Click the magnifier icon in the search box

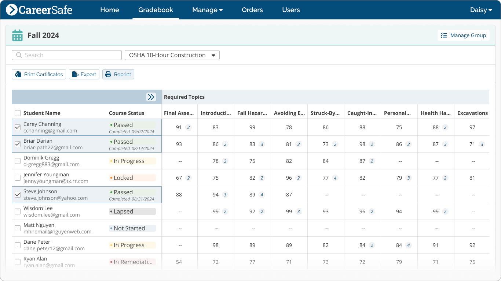(19, 55)
